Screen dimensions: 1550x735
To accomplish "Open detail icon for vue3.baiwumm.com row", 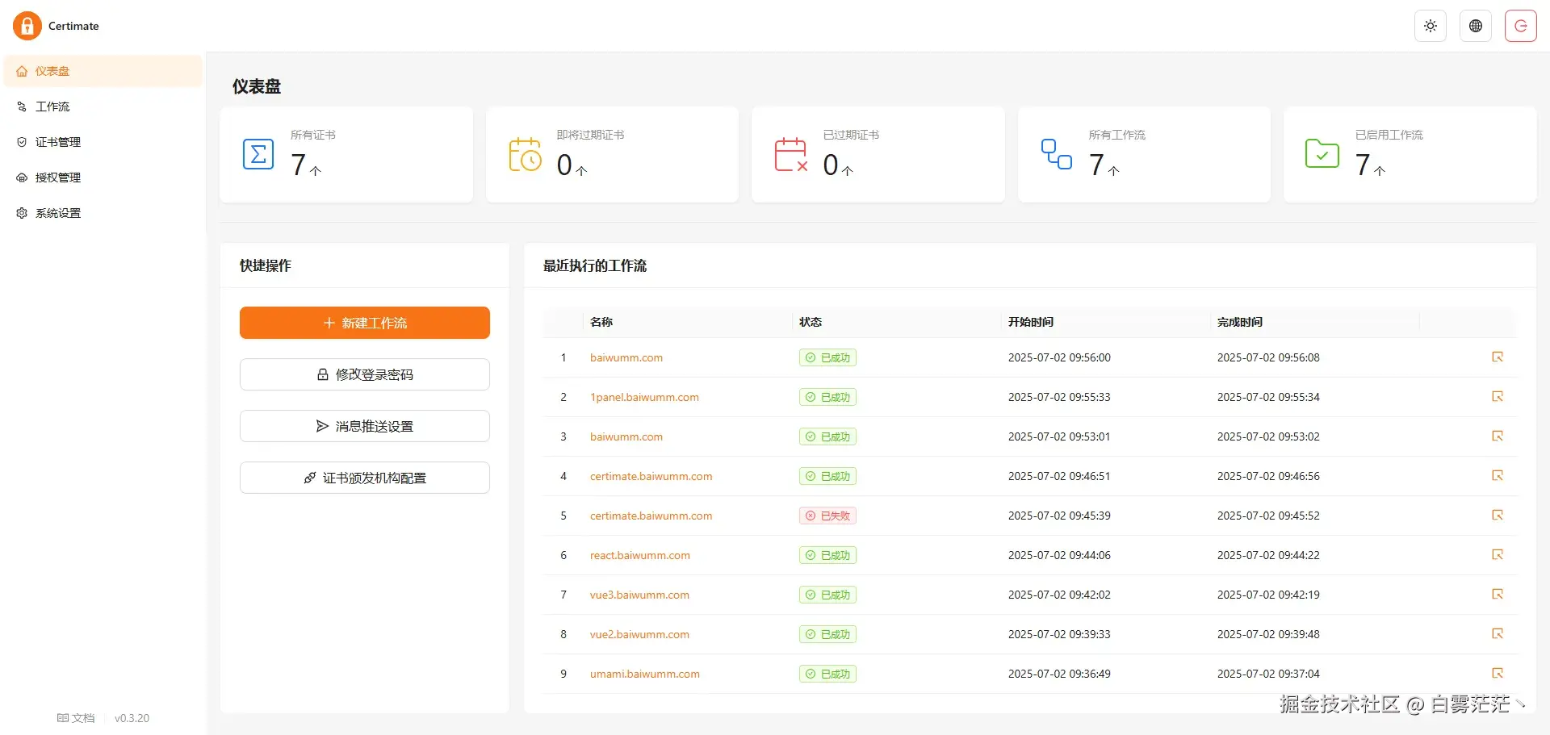I will (1498, 594).
